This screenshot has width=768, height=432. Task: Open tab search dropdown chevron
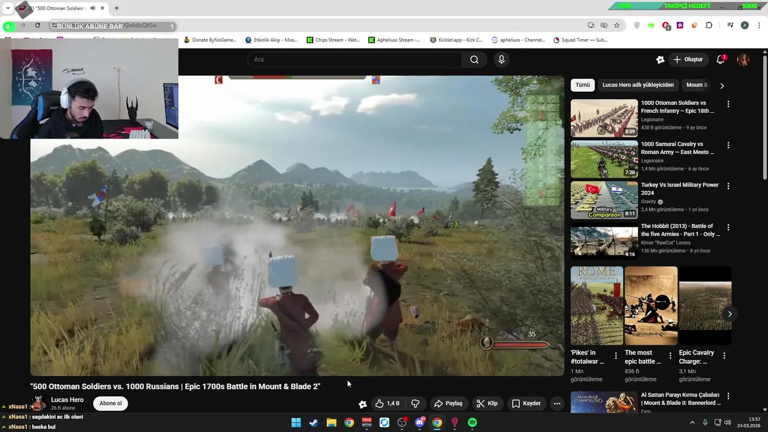coord(8,8)
